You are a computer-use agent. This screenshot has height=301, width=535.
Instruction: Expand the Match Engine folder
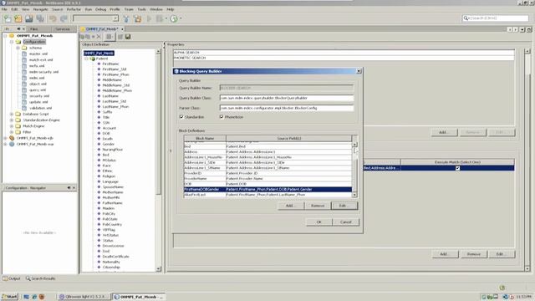(12, 126)
